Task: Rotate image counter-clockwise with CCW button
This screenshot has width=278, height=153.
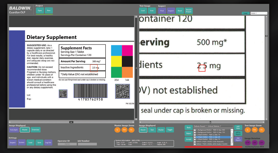Action: tap(247, 143)
